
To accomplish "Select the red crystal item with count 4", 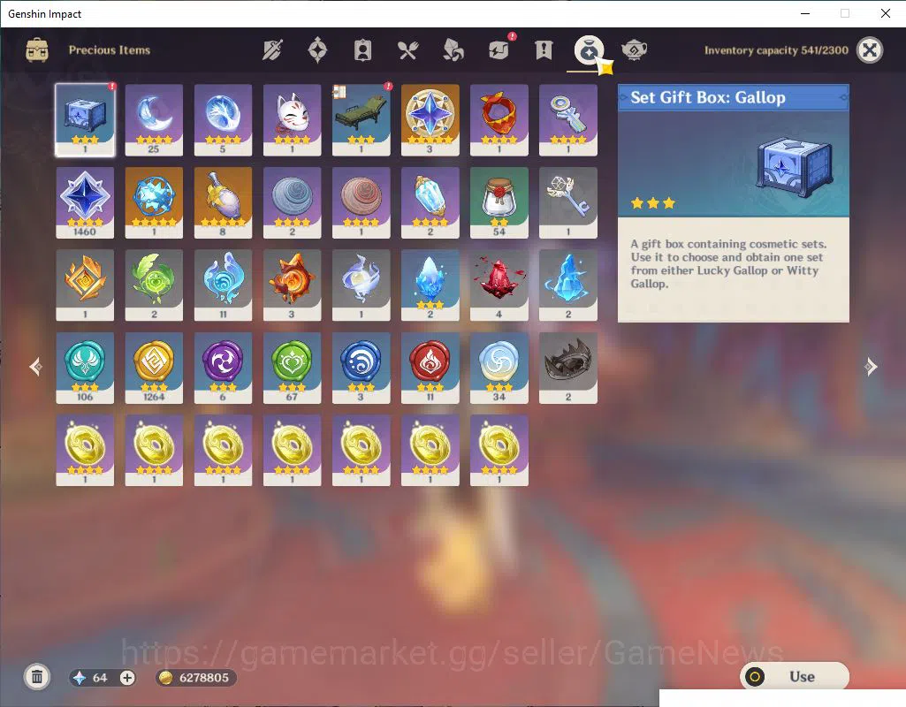I will click(499, 285).
